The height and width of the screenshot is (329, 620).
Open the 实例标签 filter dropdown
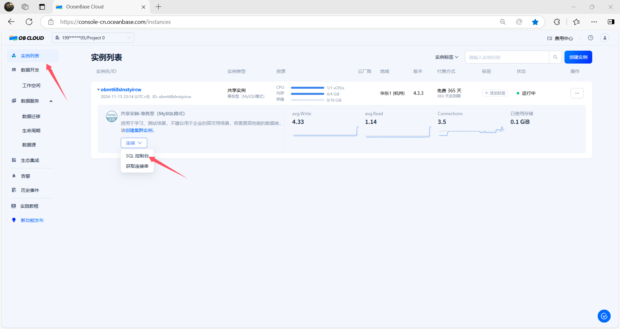(447, 57)
